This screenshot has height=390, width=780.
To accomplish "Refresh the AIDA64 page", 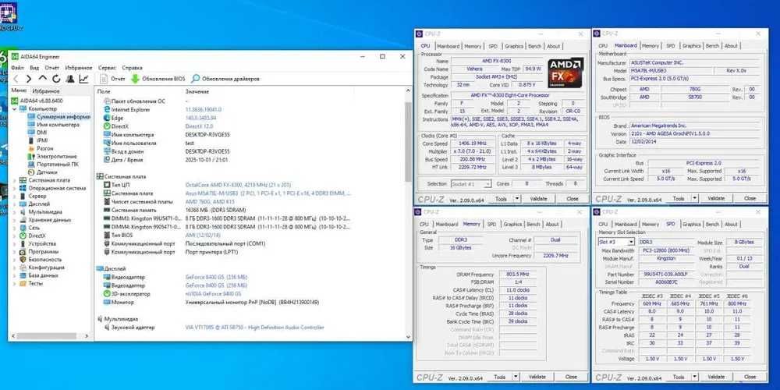I will 56,79.
